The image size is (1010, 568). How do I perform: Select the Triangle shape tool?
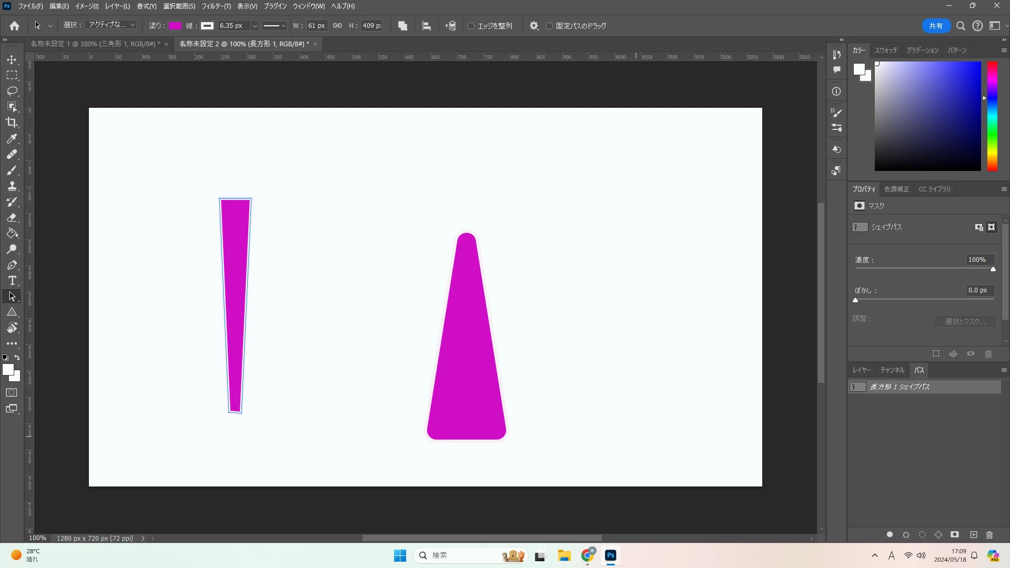(x=12, y=312)
